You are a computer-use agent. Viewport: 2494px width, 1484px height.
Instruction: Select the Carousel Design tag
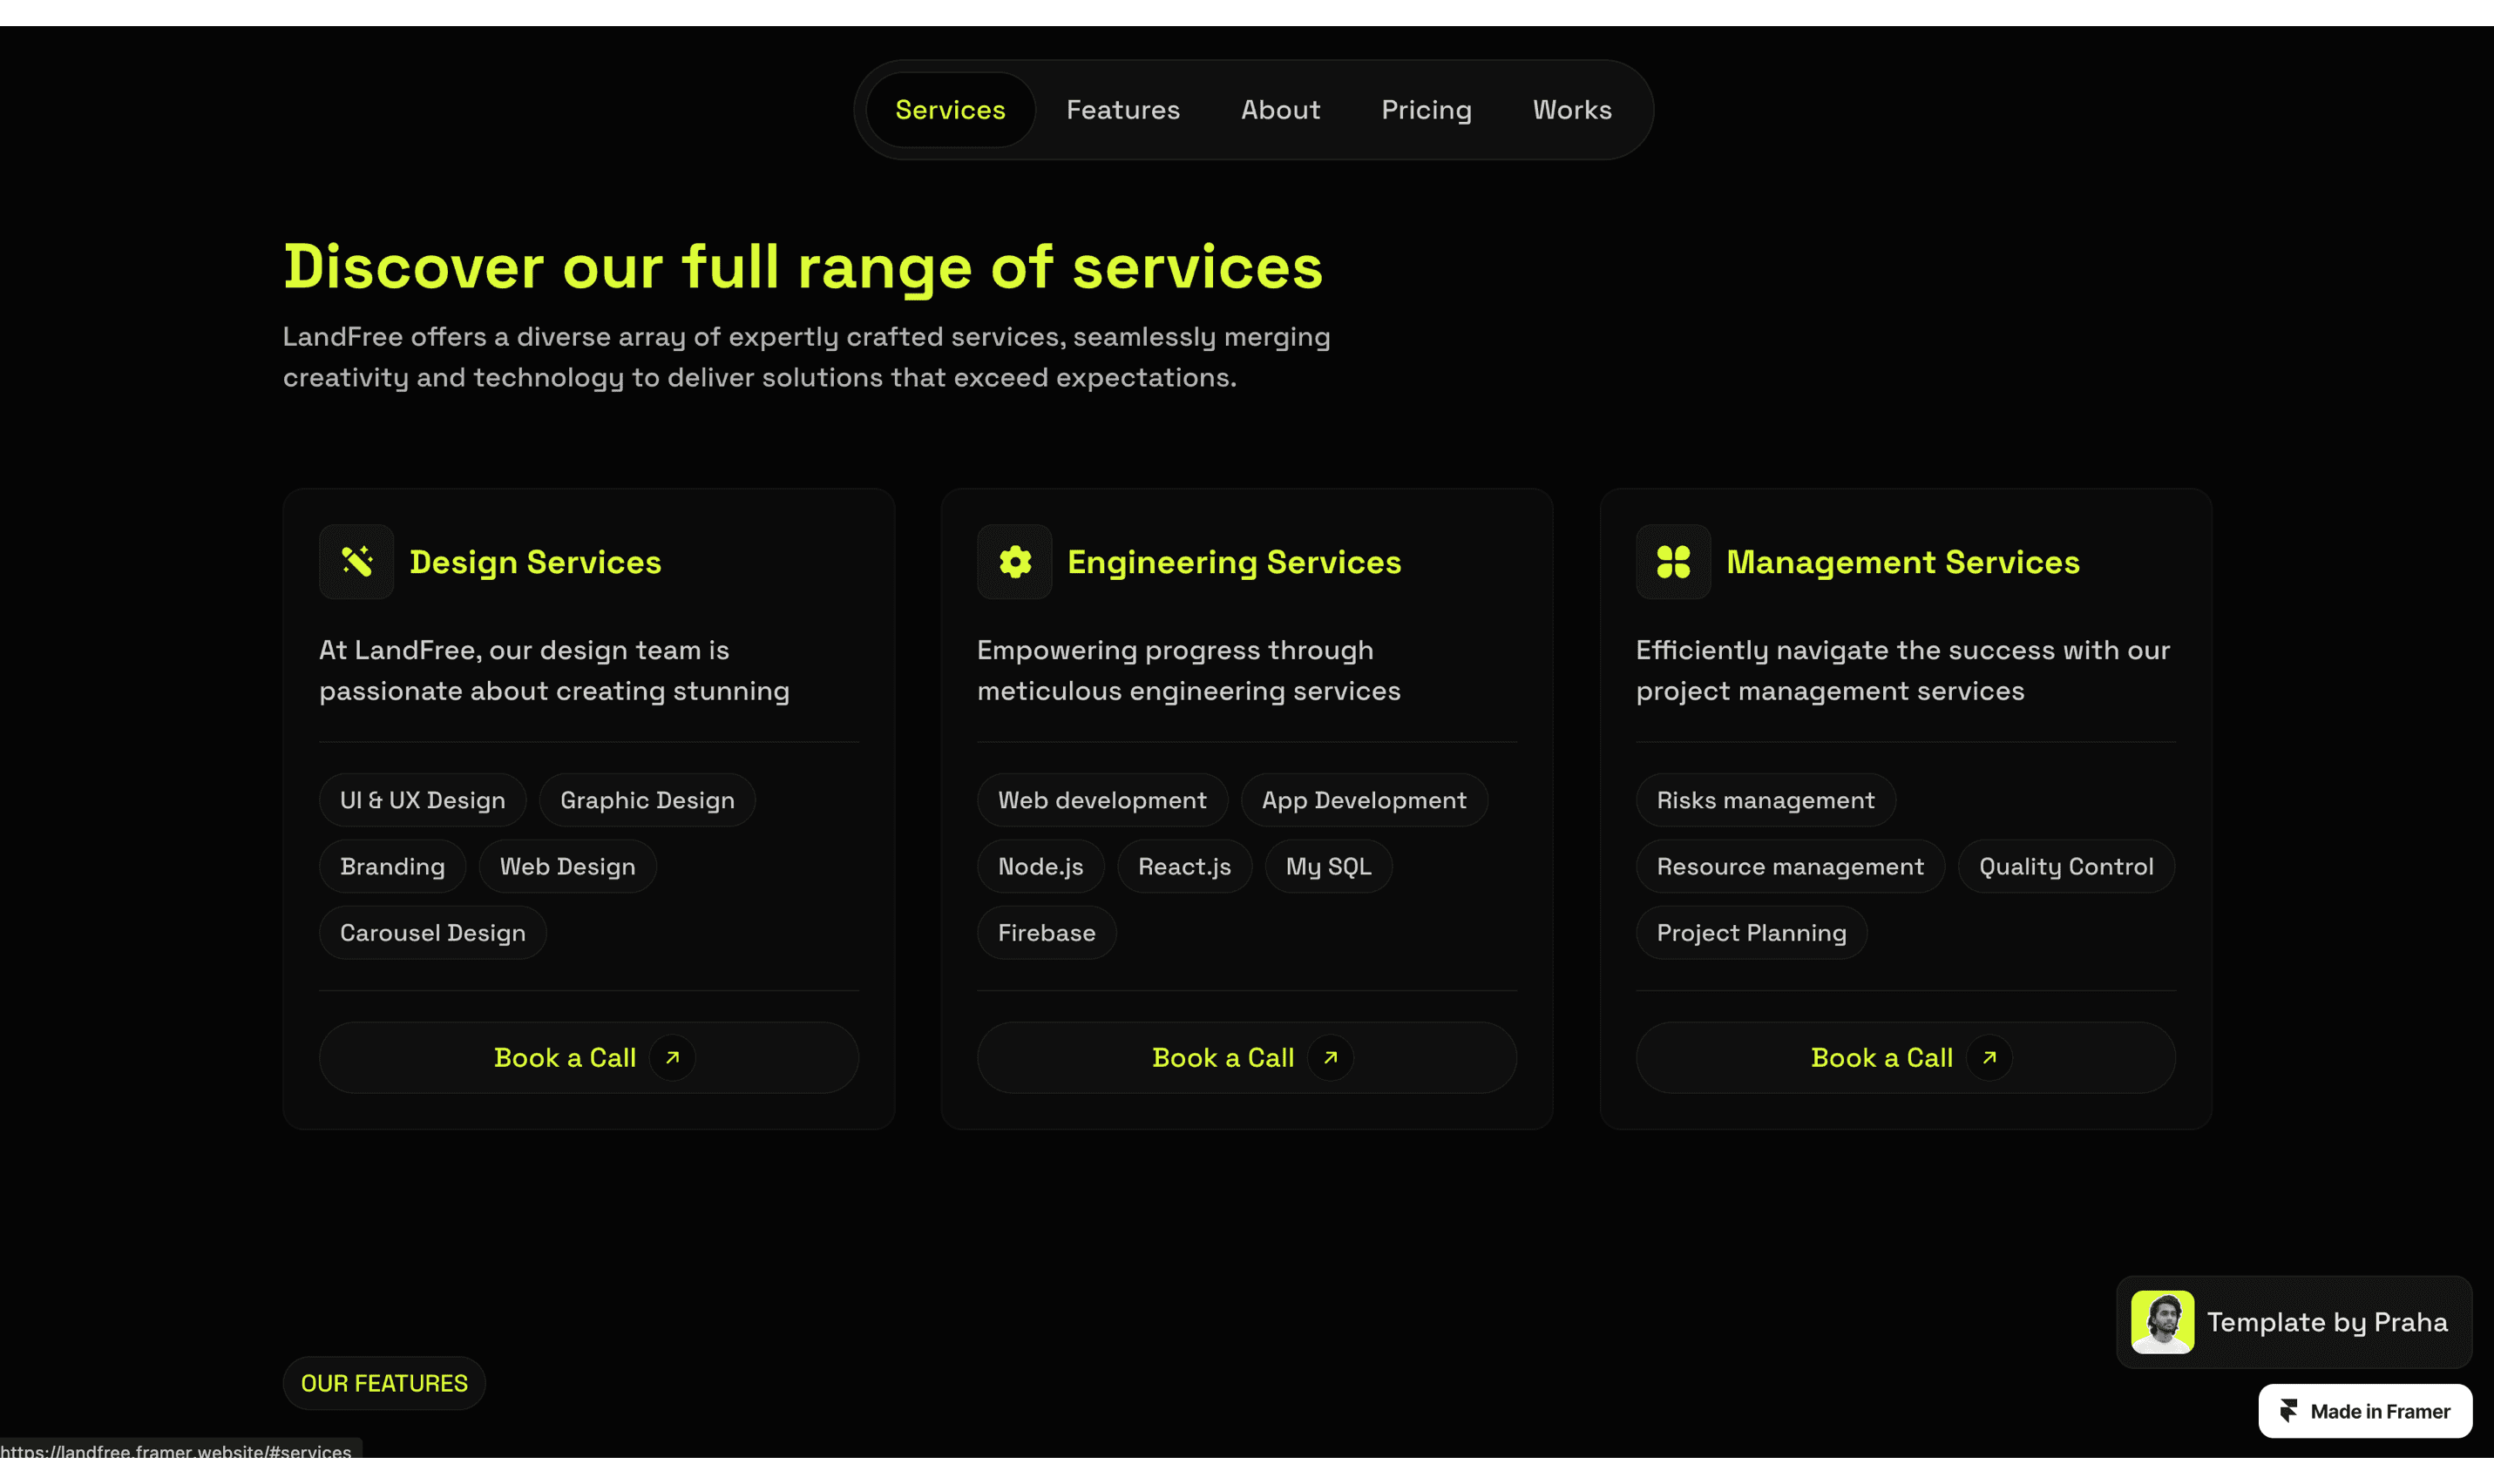pyautogui.click(x=432, y=933)
